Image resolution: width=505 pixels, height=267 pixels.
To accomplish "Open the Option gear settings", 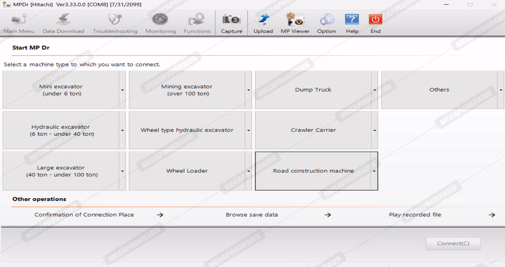I will coord(326,20).
